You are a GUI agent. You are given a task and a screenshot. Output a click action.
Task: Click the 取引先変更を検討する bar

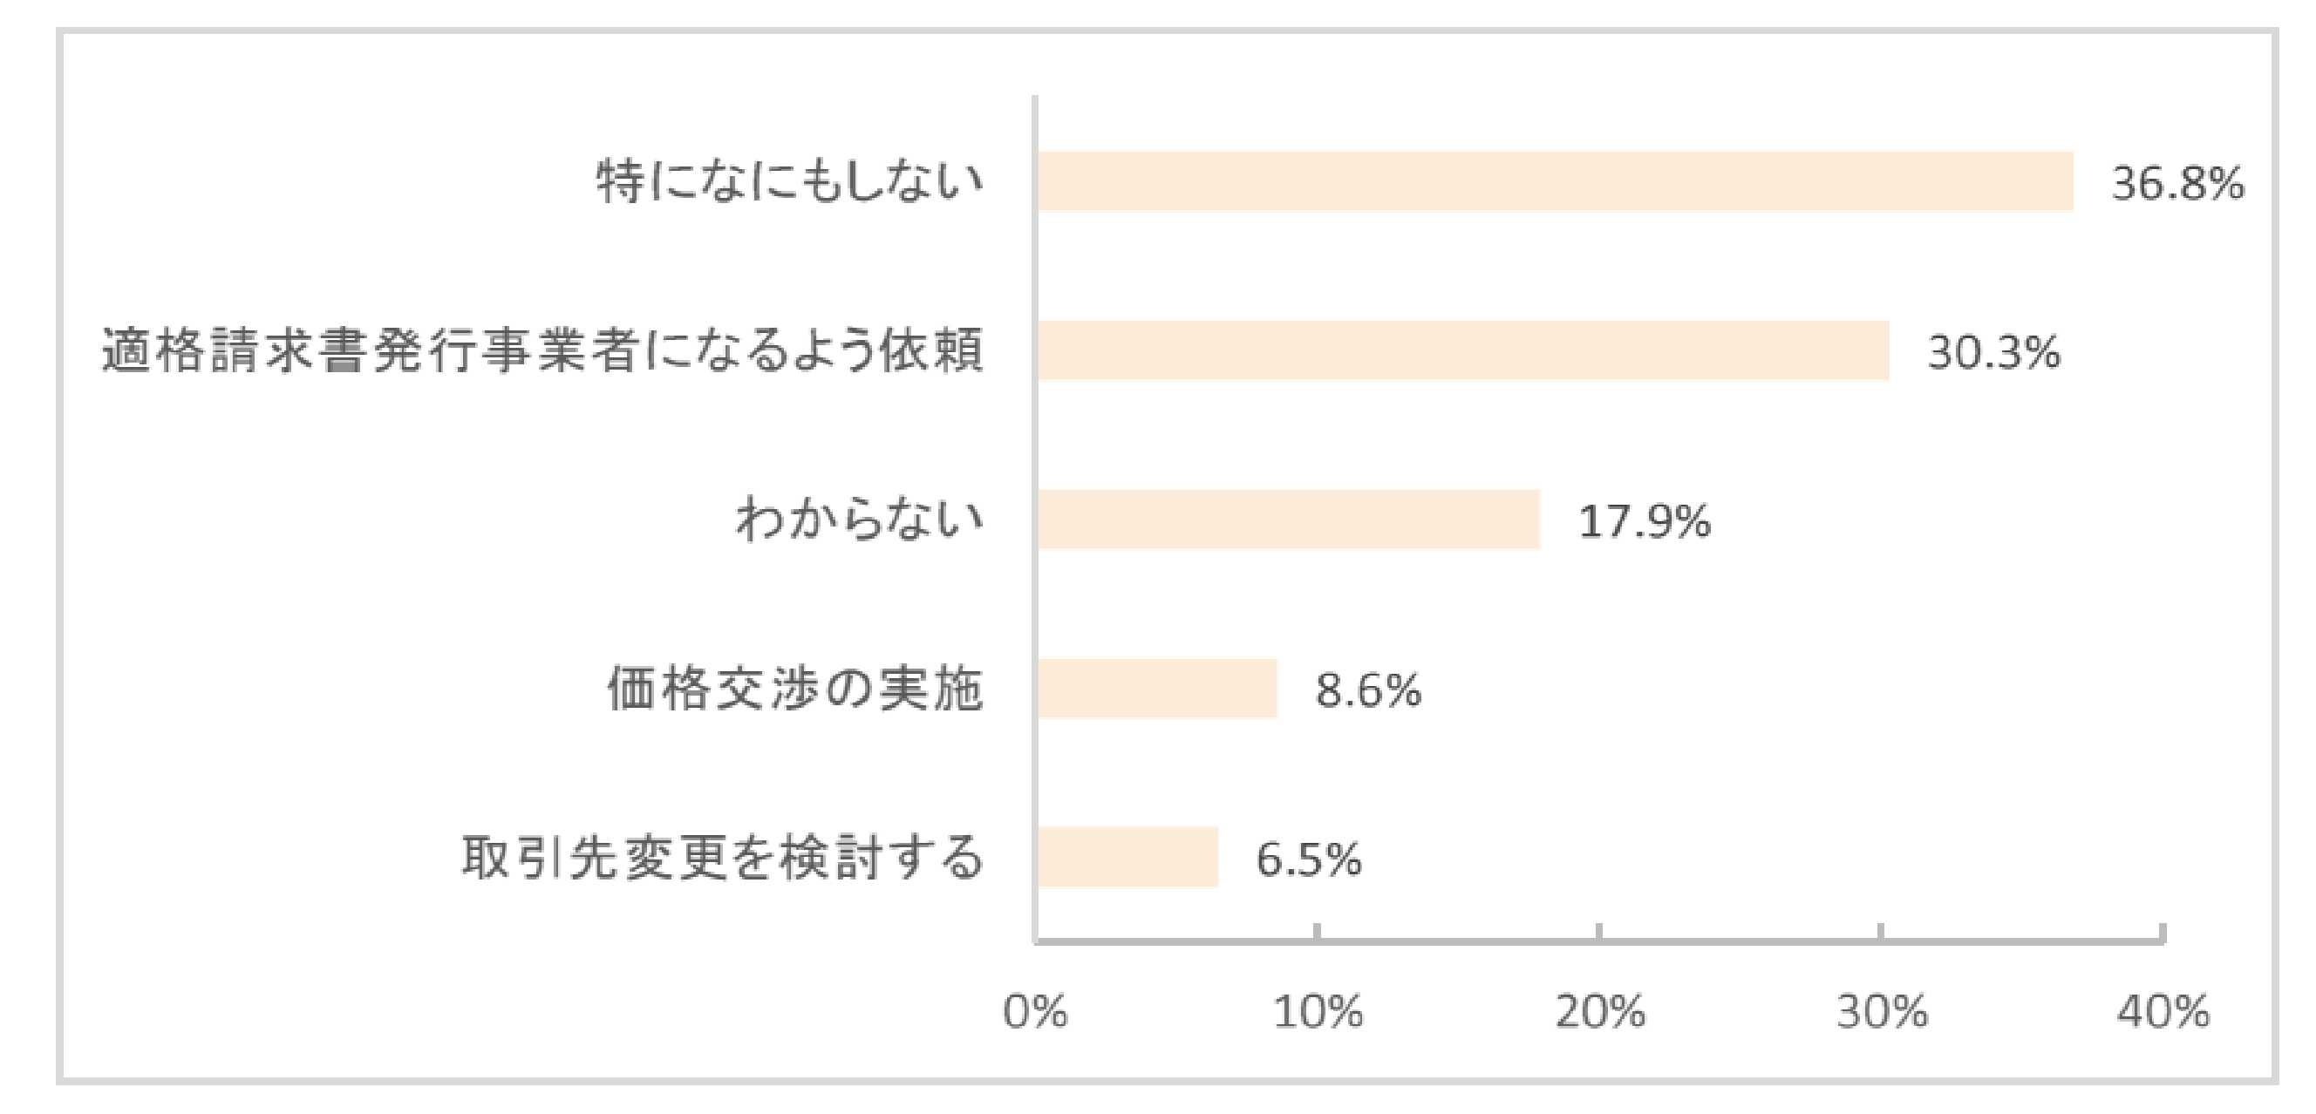pyautogui.click(x=1127, y=857)
